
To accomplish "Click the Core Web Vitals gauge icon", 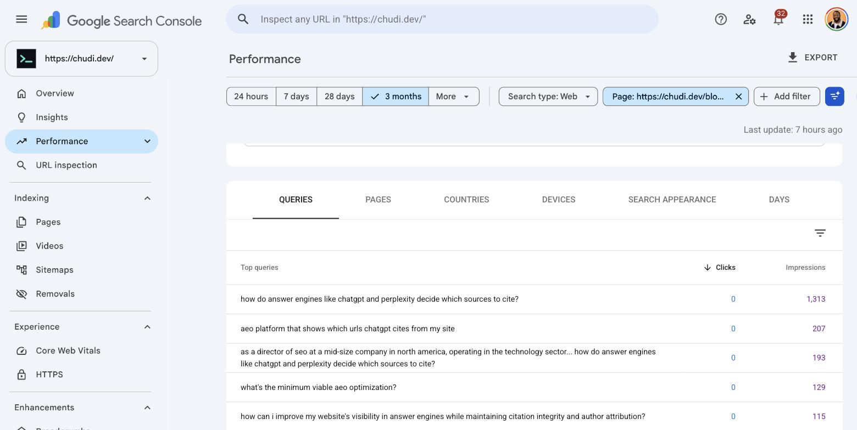I will [21, 350].
